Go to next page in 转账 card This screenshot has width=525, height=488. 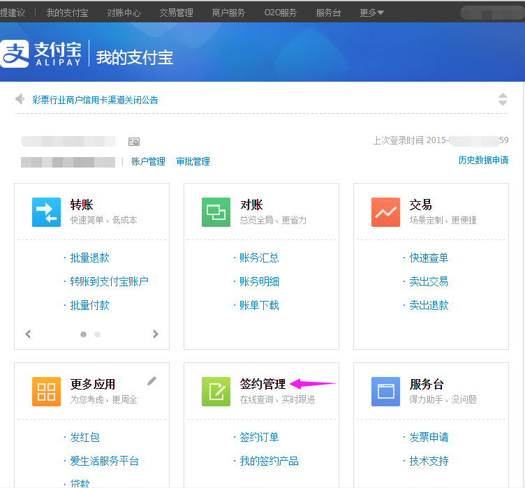tap(156, 334)
